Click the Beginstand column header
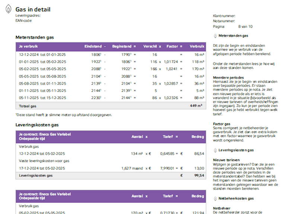286x214 pixels. coord(122,46)
